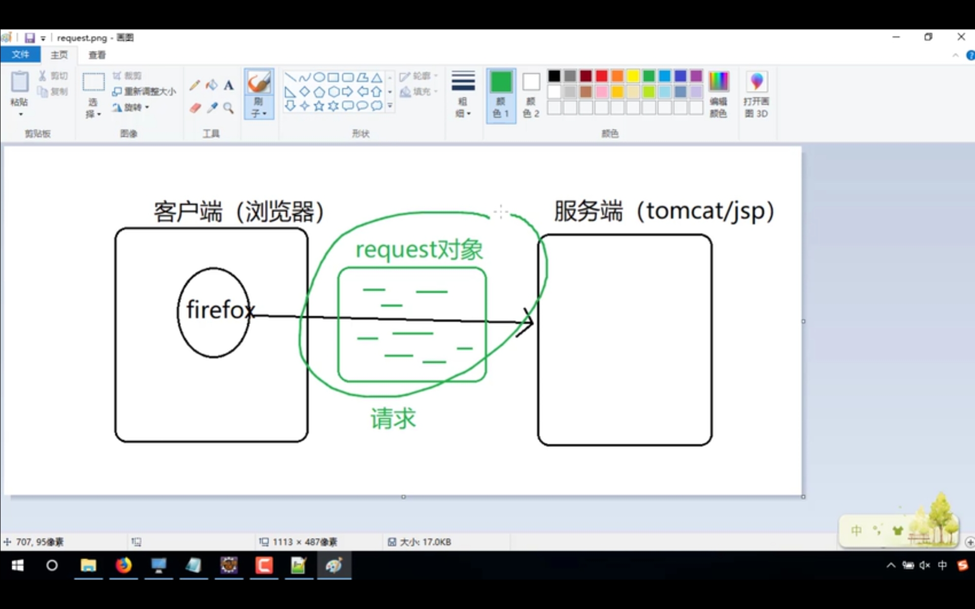975x609 pixels.
Task: Open Firefox from the taskbar
Action: pyautogui.click(x=123, y=565)
